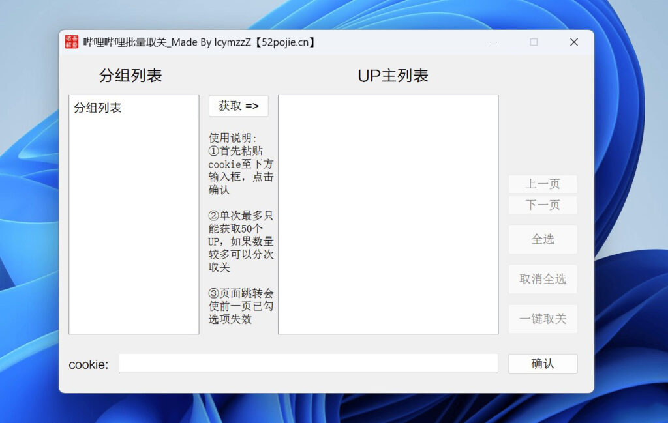Screen dimensions: 668x423
Task: Confirm cookie with the 确认 button
Action: click(543, 364)
